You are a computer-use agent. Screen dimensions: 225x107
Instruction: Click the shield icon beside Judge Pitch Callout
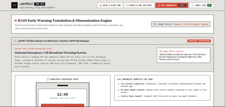(x=161, y=51)
